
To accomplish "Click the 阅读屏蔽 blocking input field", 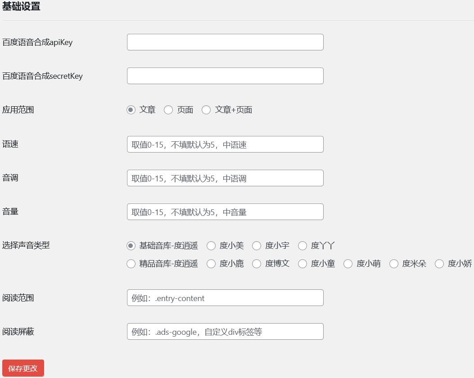I will tap(225, 331).
